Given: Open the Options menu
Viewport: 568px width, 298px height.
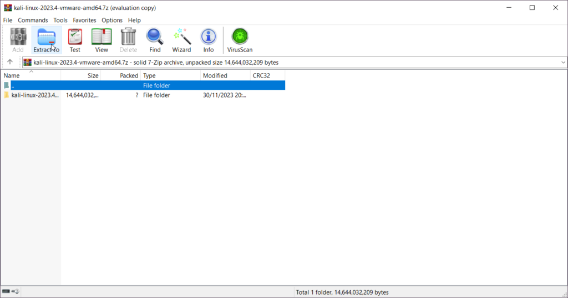Looking at the screenshot, I should (x=112, y=20).
